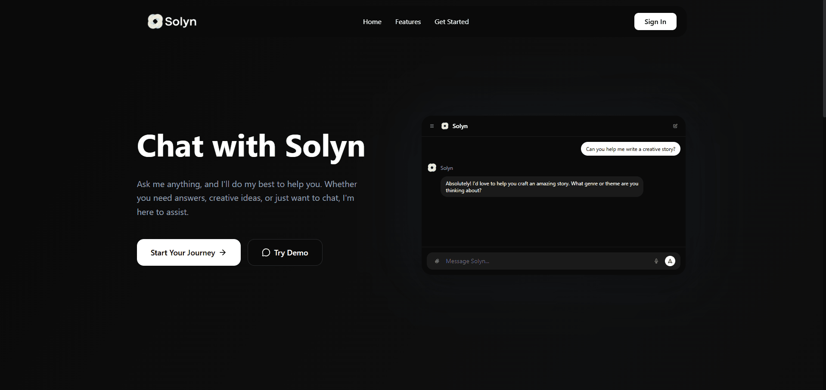Open the hamburger menu in chat preview
Viewport: 826px width, 390px height.
pyautogui.click(x=432, y=126)
